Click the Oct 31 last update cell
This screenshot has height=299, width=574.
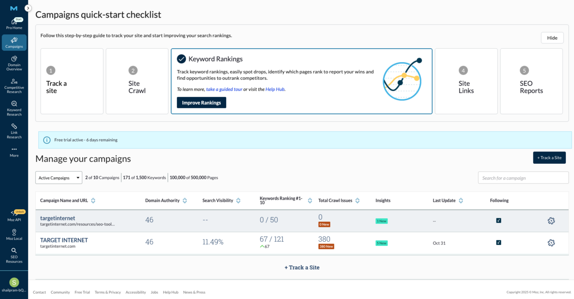pyautogui.click(x=439, y=243)
